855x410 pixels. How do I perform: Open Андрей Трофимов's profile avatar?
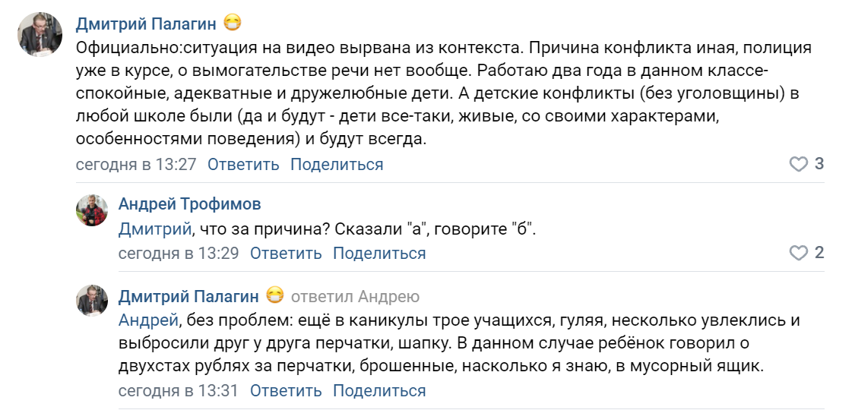click(x=92, y=210)
